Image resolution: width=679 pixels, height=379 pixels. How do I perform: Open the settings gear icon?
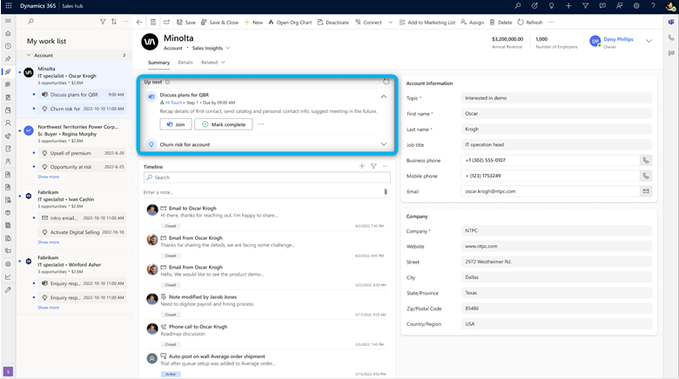[636, 5]
